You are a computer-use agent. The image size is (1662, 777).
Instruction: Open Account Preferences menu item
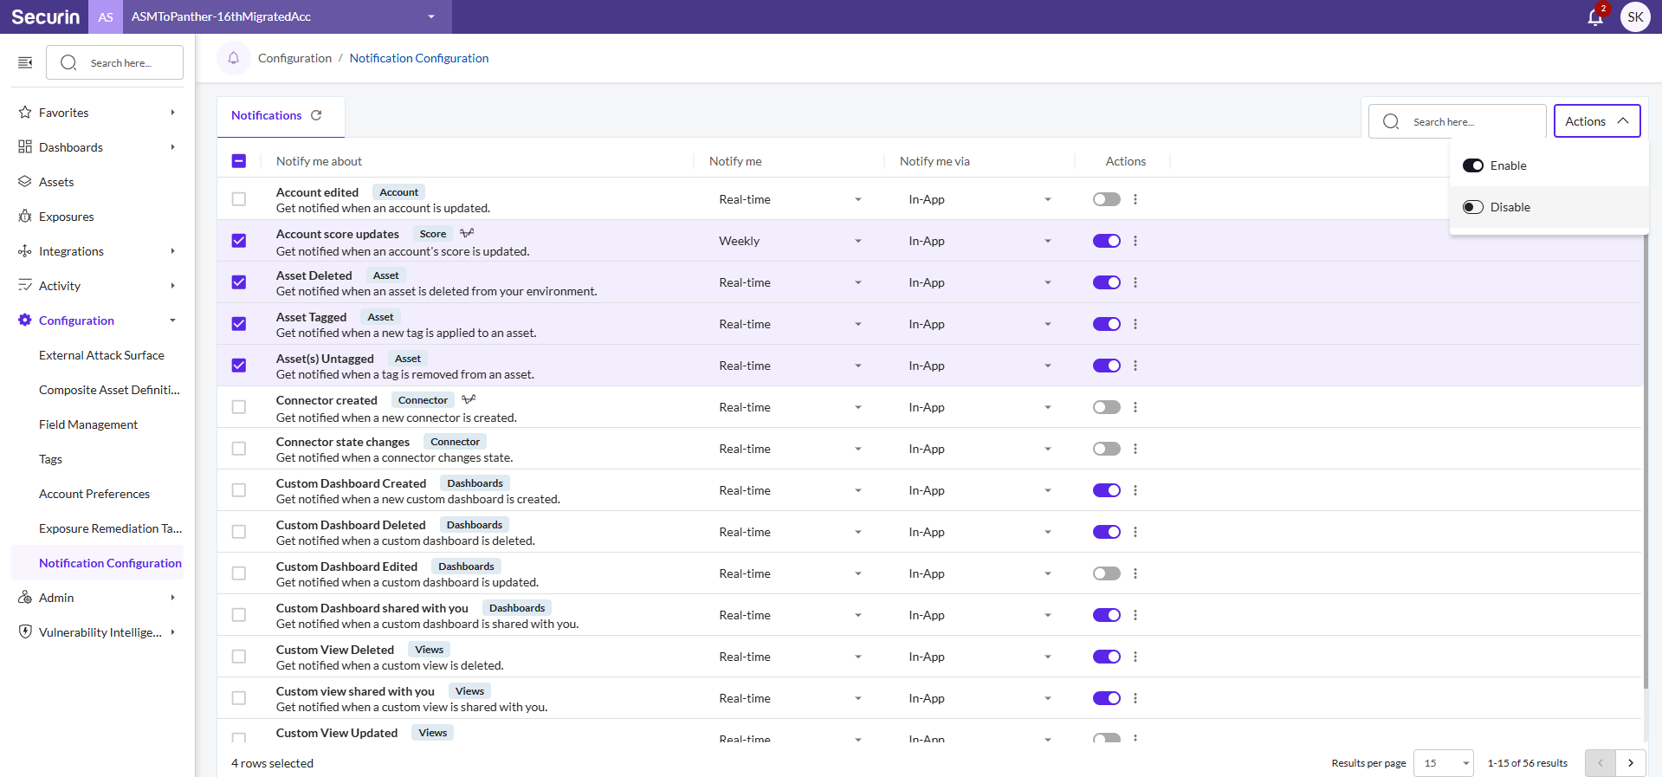pos(94,494)
